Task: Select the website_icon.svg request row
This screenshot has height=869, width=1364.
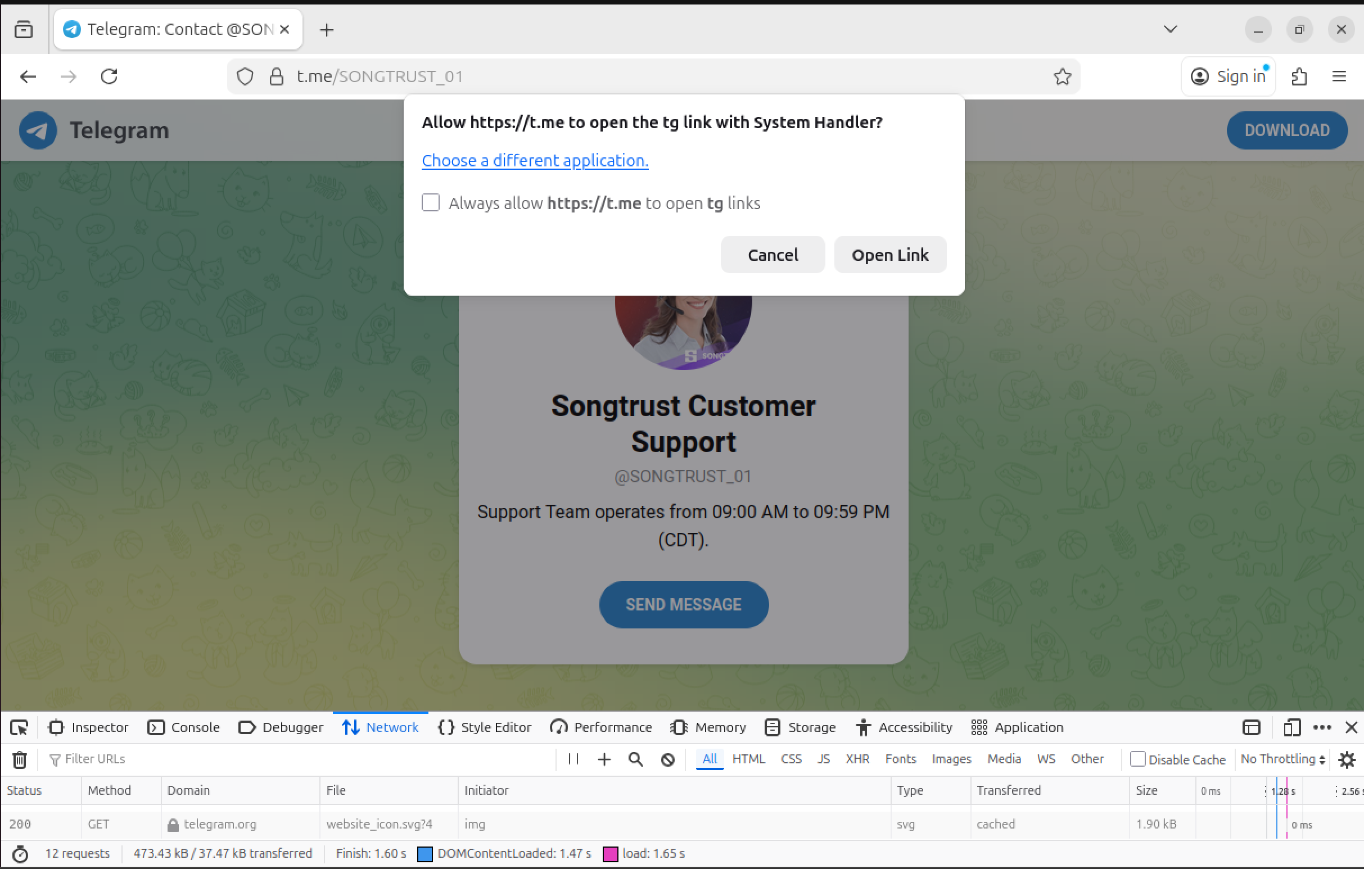Action: coord(378,824)
